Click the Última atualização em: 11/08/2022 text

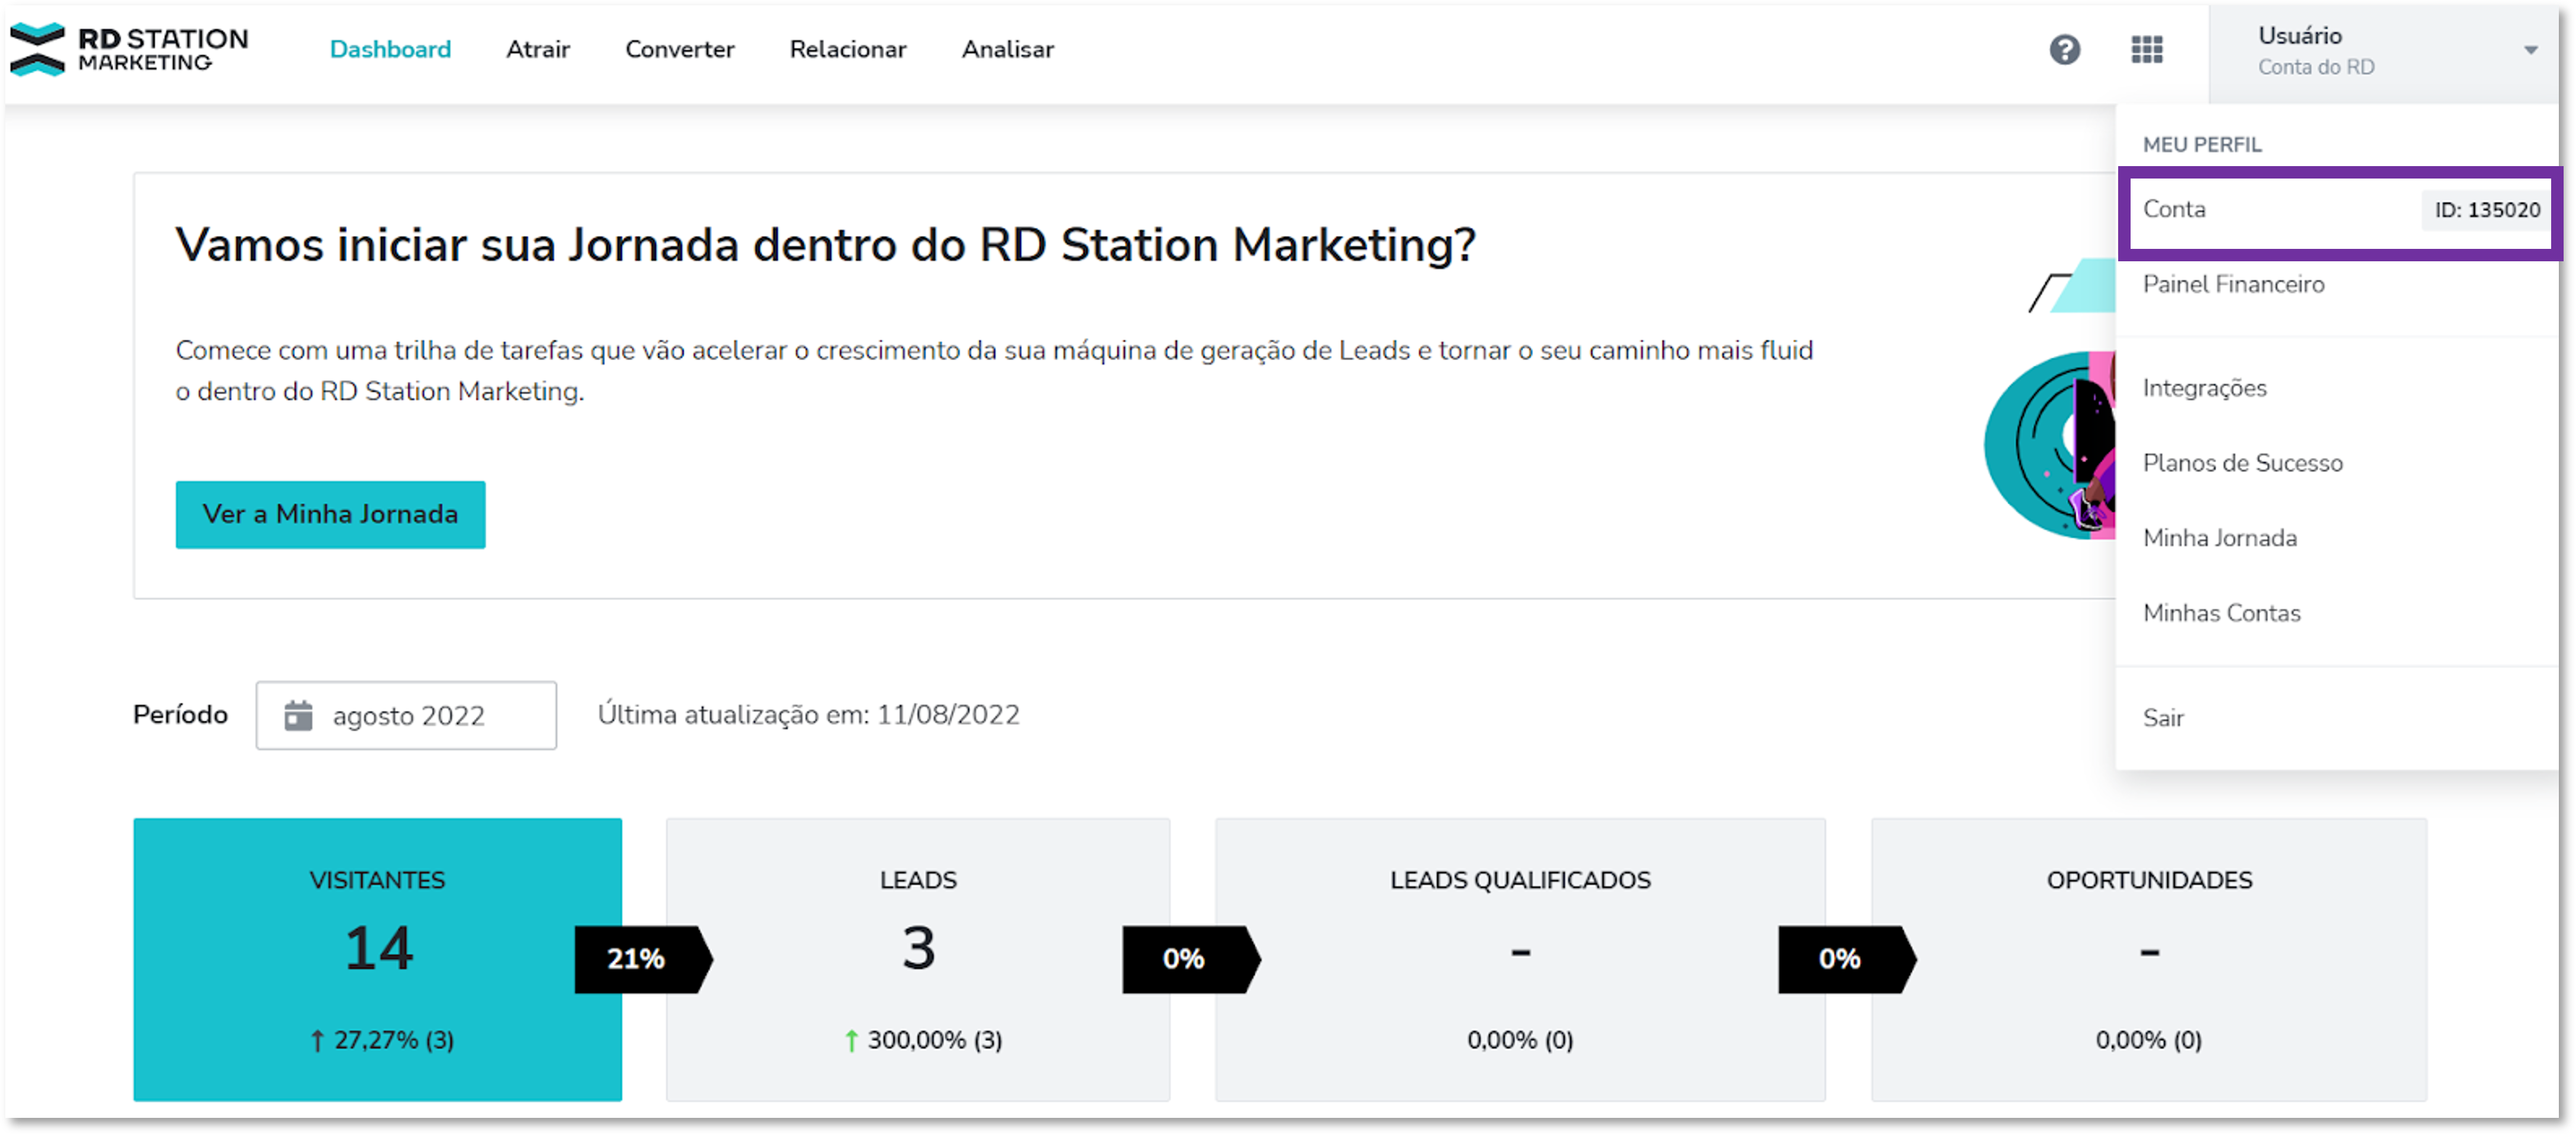click(808, 715)
